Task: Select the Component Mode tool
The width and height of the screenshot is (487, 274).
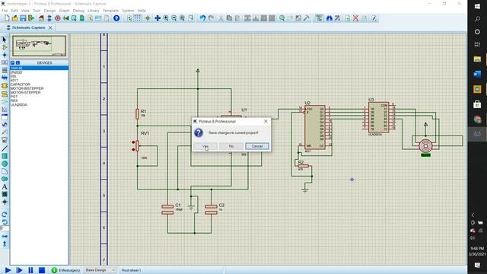Action: tap(5, 47)
